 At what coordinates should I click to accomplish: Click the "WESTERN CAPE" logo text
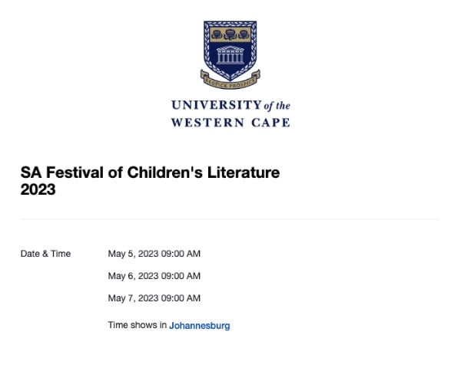(x=230, y=123)
